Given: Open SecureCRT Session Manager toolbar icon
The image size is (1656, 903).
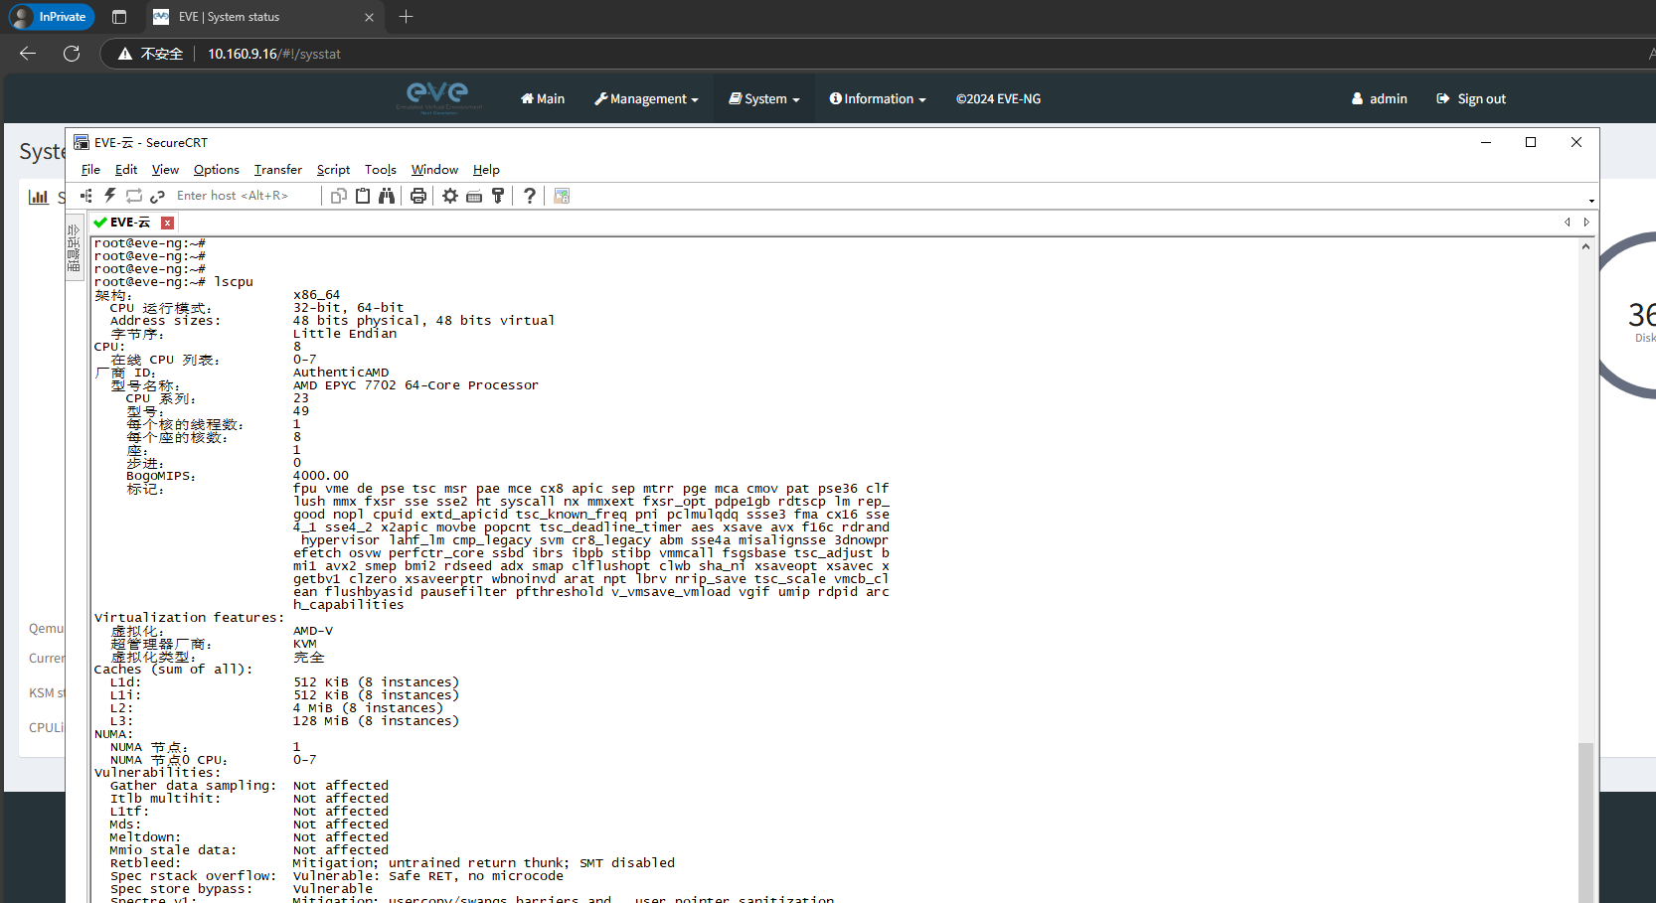Looking at the screenshot, I should pyautogui.click(x=85, y=196).
